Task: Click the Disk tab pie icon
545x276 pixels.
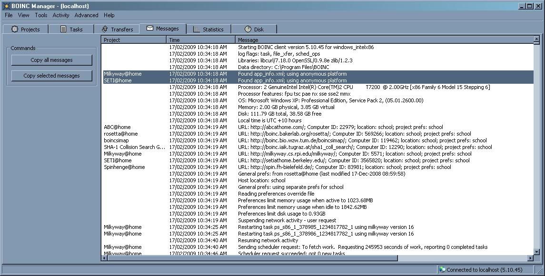Action: [x=248, y=29]
